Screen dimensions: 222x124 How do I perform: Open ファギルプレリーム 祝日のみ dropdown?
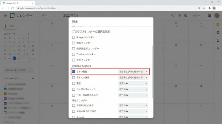[133, 89]
